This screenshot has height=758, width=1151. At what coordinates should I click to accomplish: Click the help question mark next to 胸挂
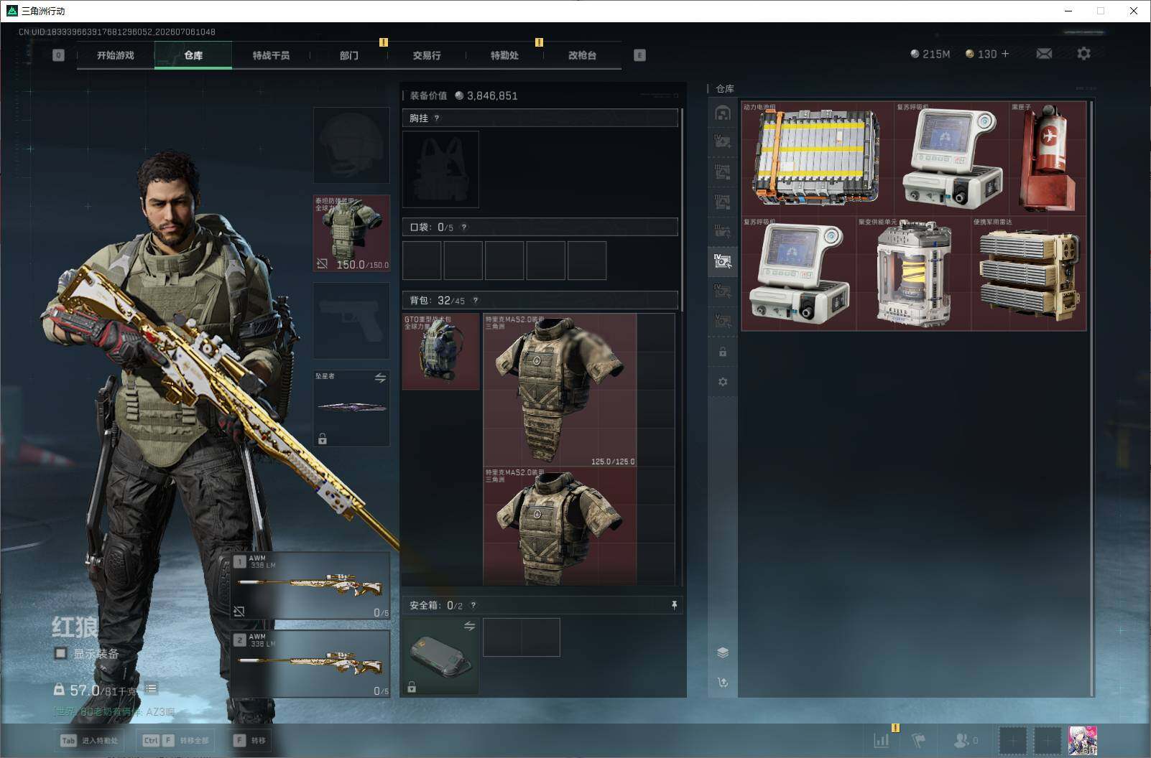pos(436,118)
